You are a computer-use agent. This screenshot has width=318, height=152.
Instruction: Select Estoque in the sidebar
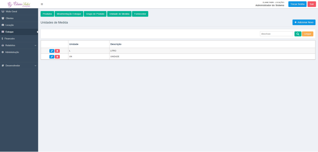pyautogui.click(x=19, y=32)
